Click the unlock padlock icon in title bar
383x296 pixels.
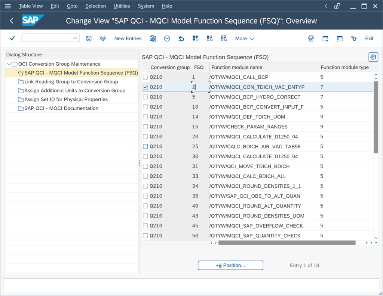337,6
